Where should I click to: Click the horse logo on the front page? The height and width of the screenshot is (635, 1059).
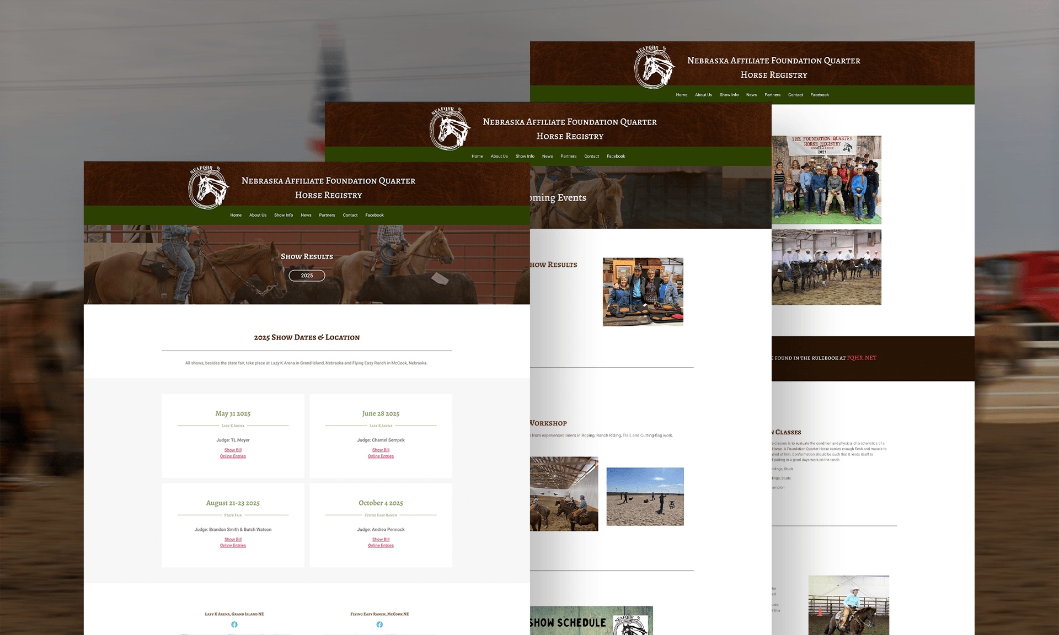click(x=208, y=187)
